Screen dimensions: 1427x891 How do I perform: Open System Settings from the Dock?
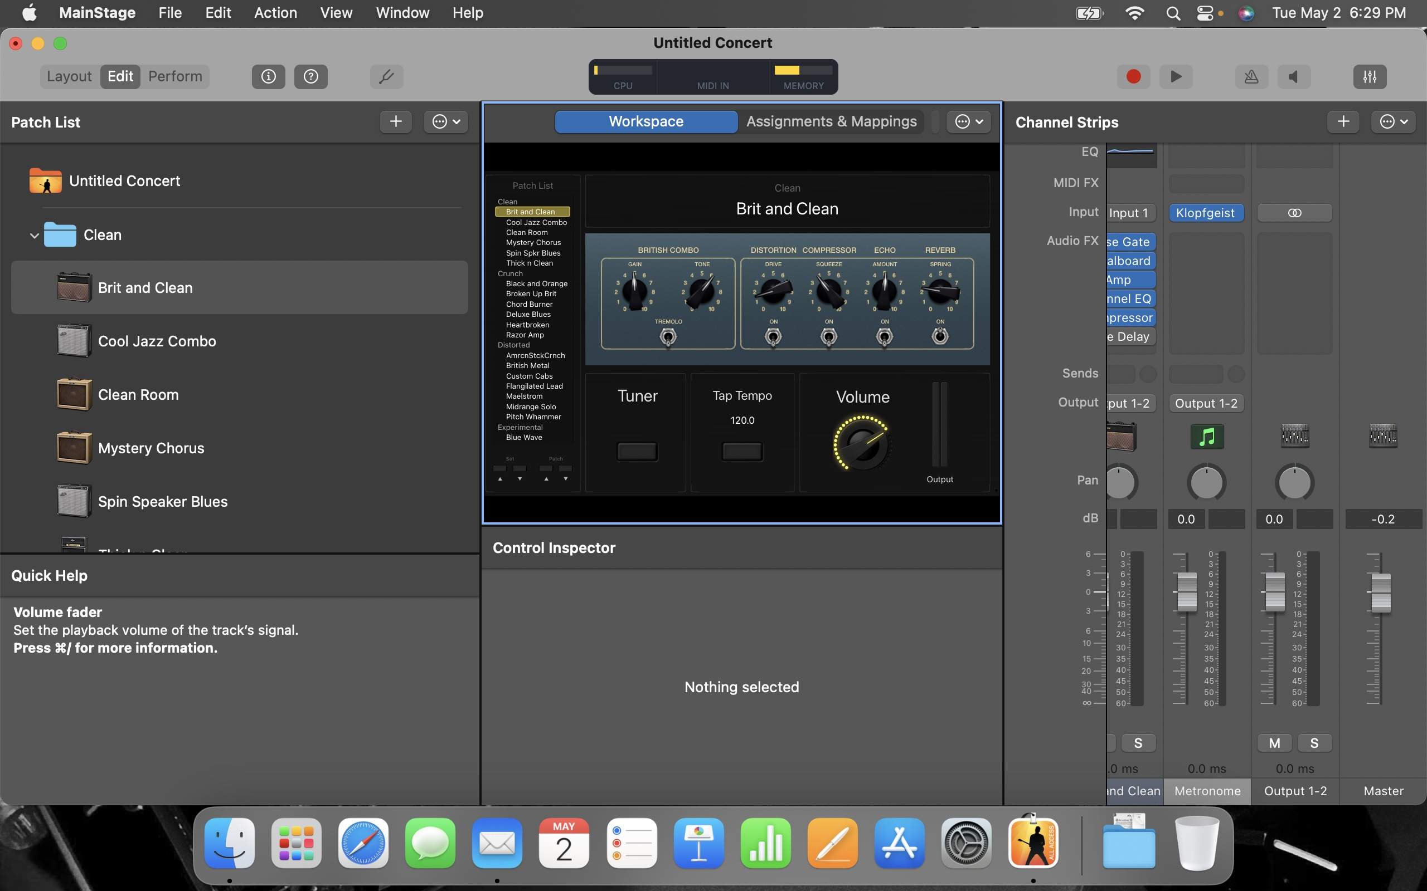(966, 843)
